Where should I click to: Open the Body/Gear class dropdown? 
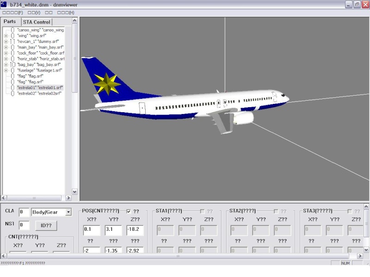point(68,212)
